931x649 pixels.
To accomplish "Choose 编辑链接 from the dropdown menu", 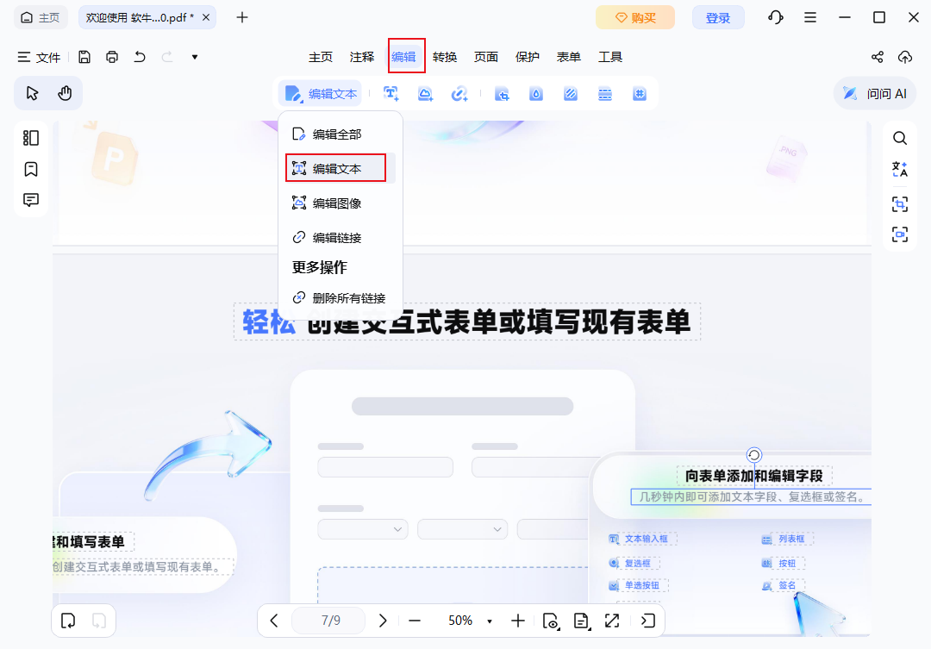I will pyautogui.click(x=341, y=238).
